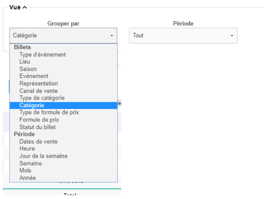This screenshot has width=267, height=199.
Task: Choose Mois from the list
Action: point(25,170)
